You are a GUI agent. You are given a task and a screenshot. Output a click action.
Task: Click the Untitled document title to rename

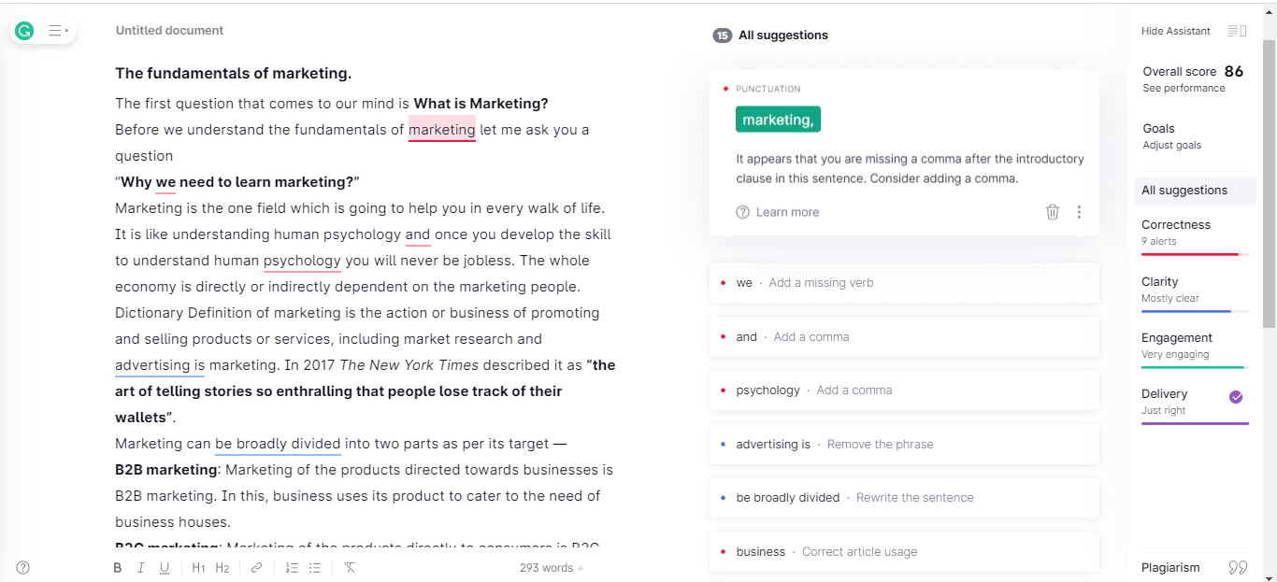coord(169,30)
